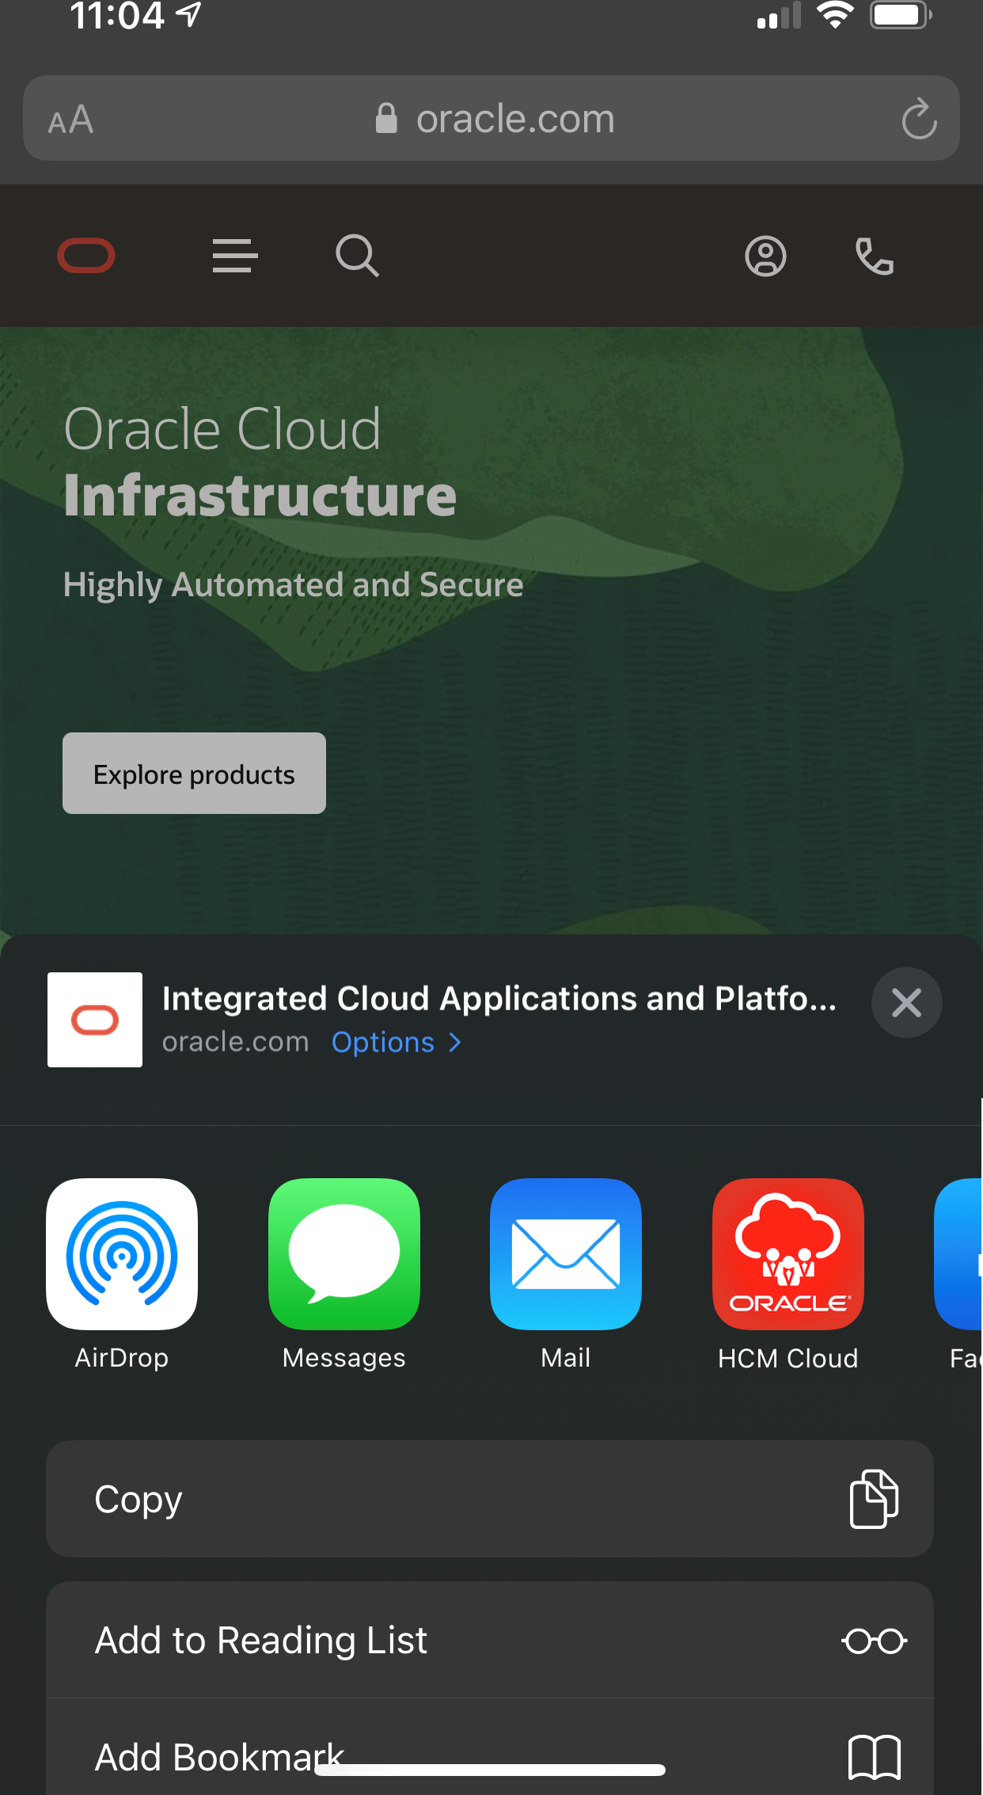
Task: Tap the 11:04 status bar clock
Action: coord(117,16)
